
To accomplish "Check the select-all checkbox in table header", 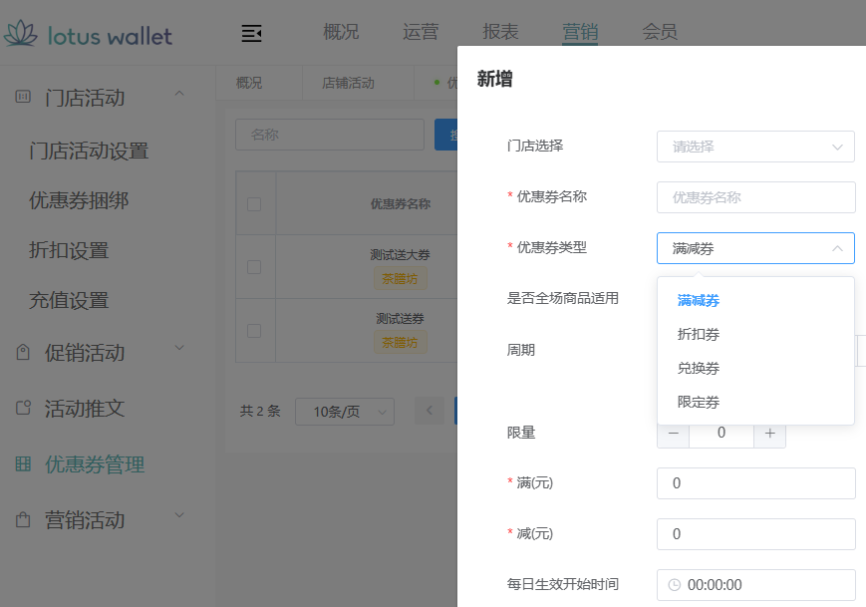I will click(254, 203).
